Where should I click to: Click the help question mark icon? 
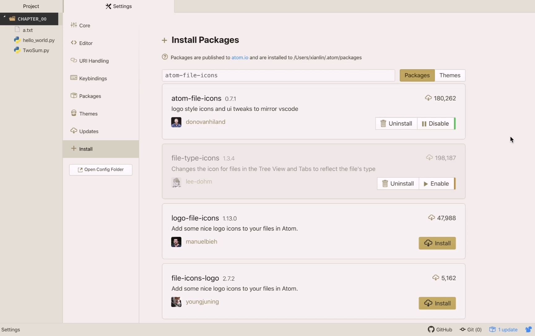(165, 57)
